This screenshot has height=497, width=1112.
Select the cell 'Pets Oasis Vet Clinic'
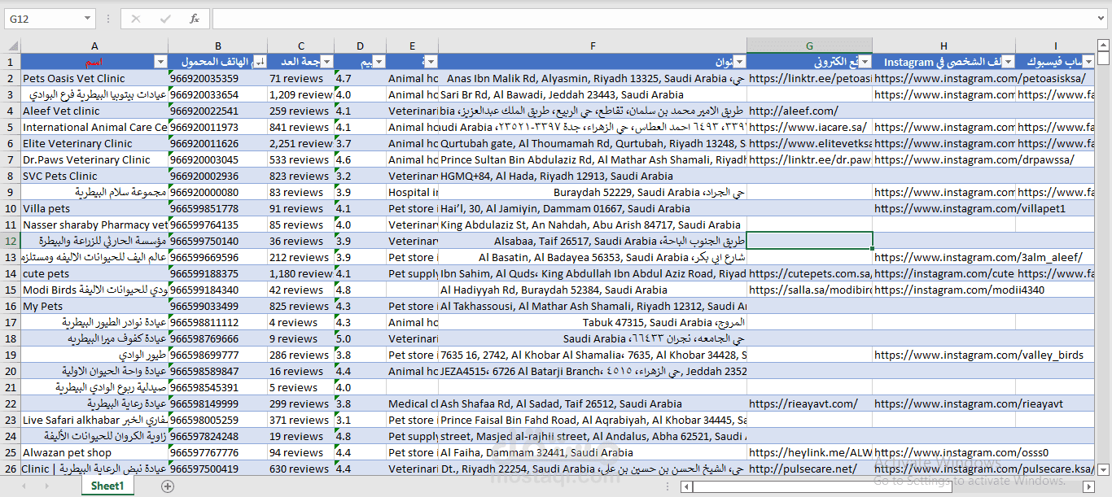(x=94, y=78)
